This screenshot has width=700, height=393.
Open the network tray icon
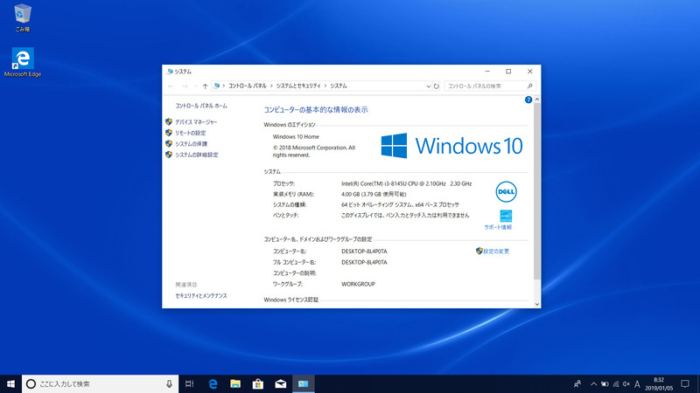tap(616, 384)
